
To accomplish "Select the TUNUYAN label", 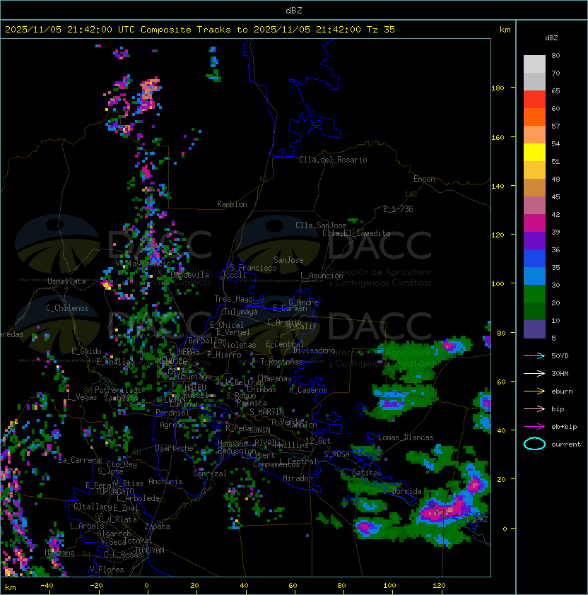I will [x=150, y=550].
